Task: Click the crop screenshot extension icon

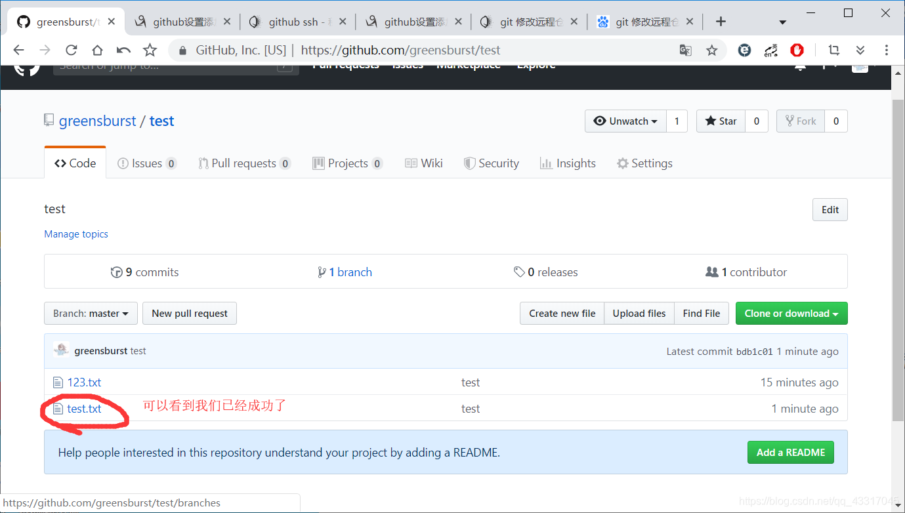Action: (834, 50)
